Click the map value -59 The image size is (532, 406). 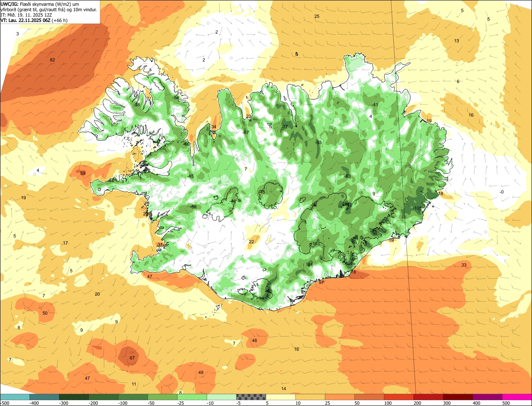(193, 207)
